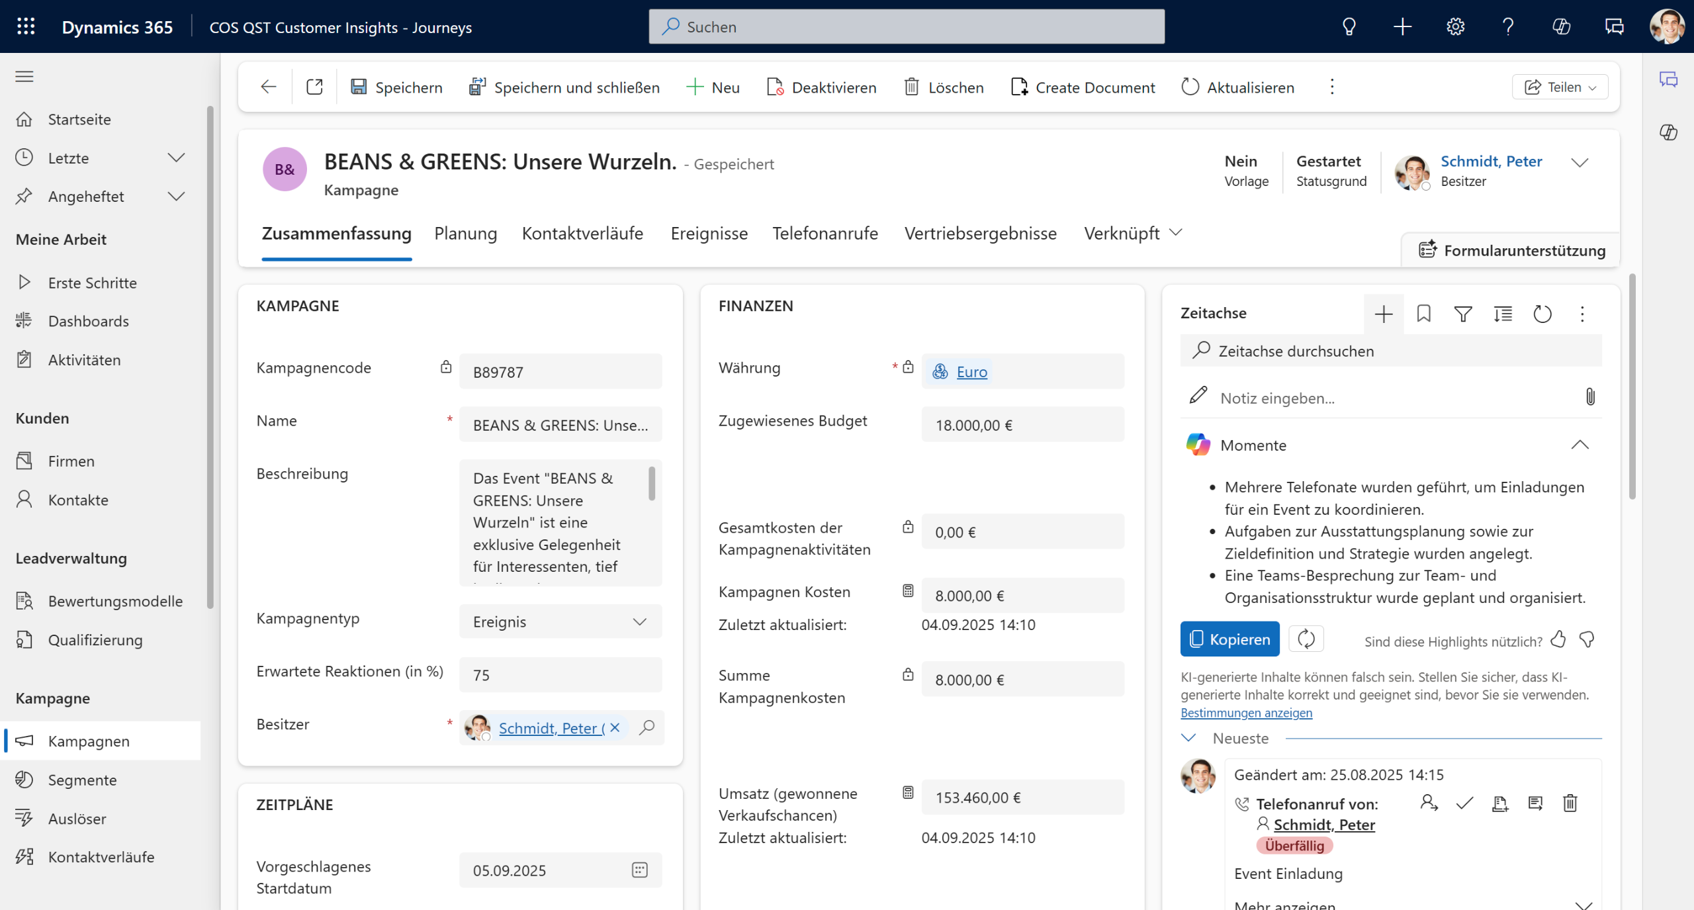Refresh the form with Aktualisieren

[1238, 87]
